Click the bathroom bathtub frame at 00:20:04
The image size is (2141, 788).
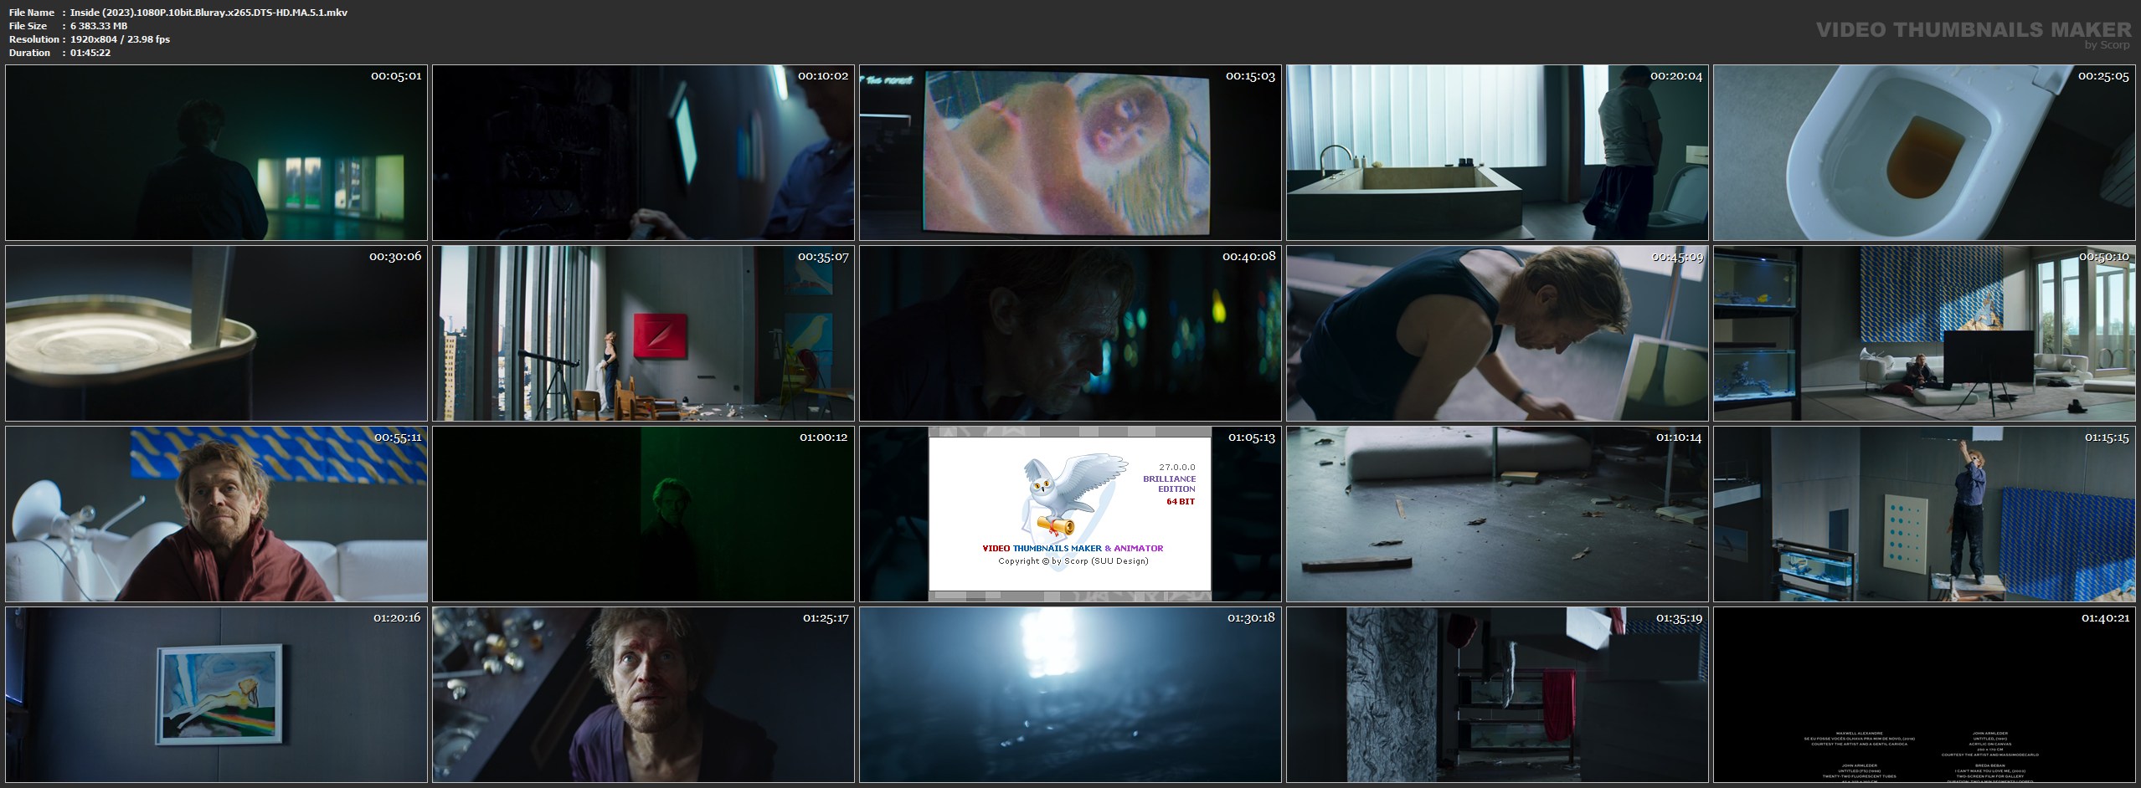point(1496,153)
